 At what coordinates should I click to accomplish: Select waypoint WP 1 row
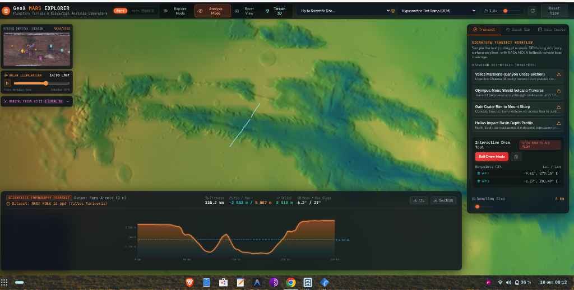(517, 174)
